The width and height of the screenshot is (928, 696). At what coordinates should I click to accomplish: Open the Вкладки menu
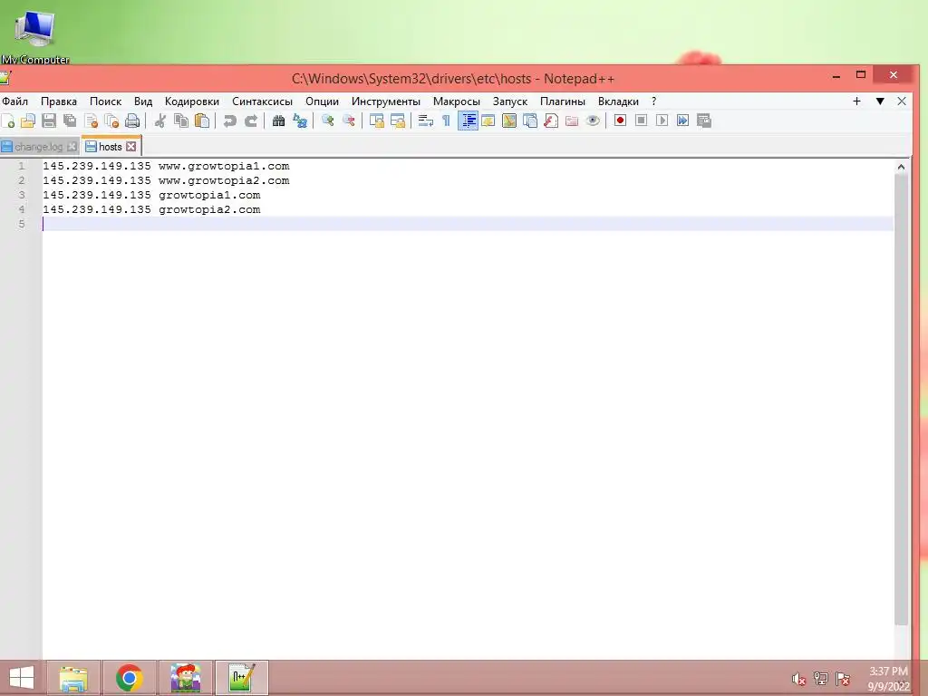(618, 101)
